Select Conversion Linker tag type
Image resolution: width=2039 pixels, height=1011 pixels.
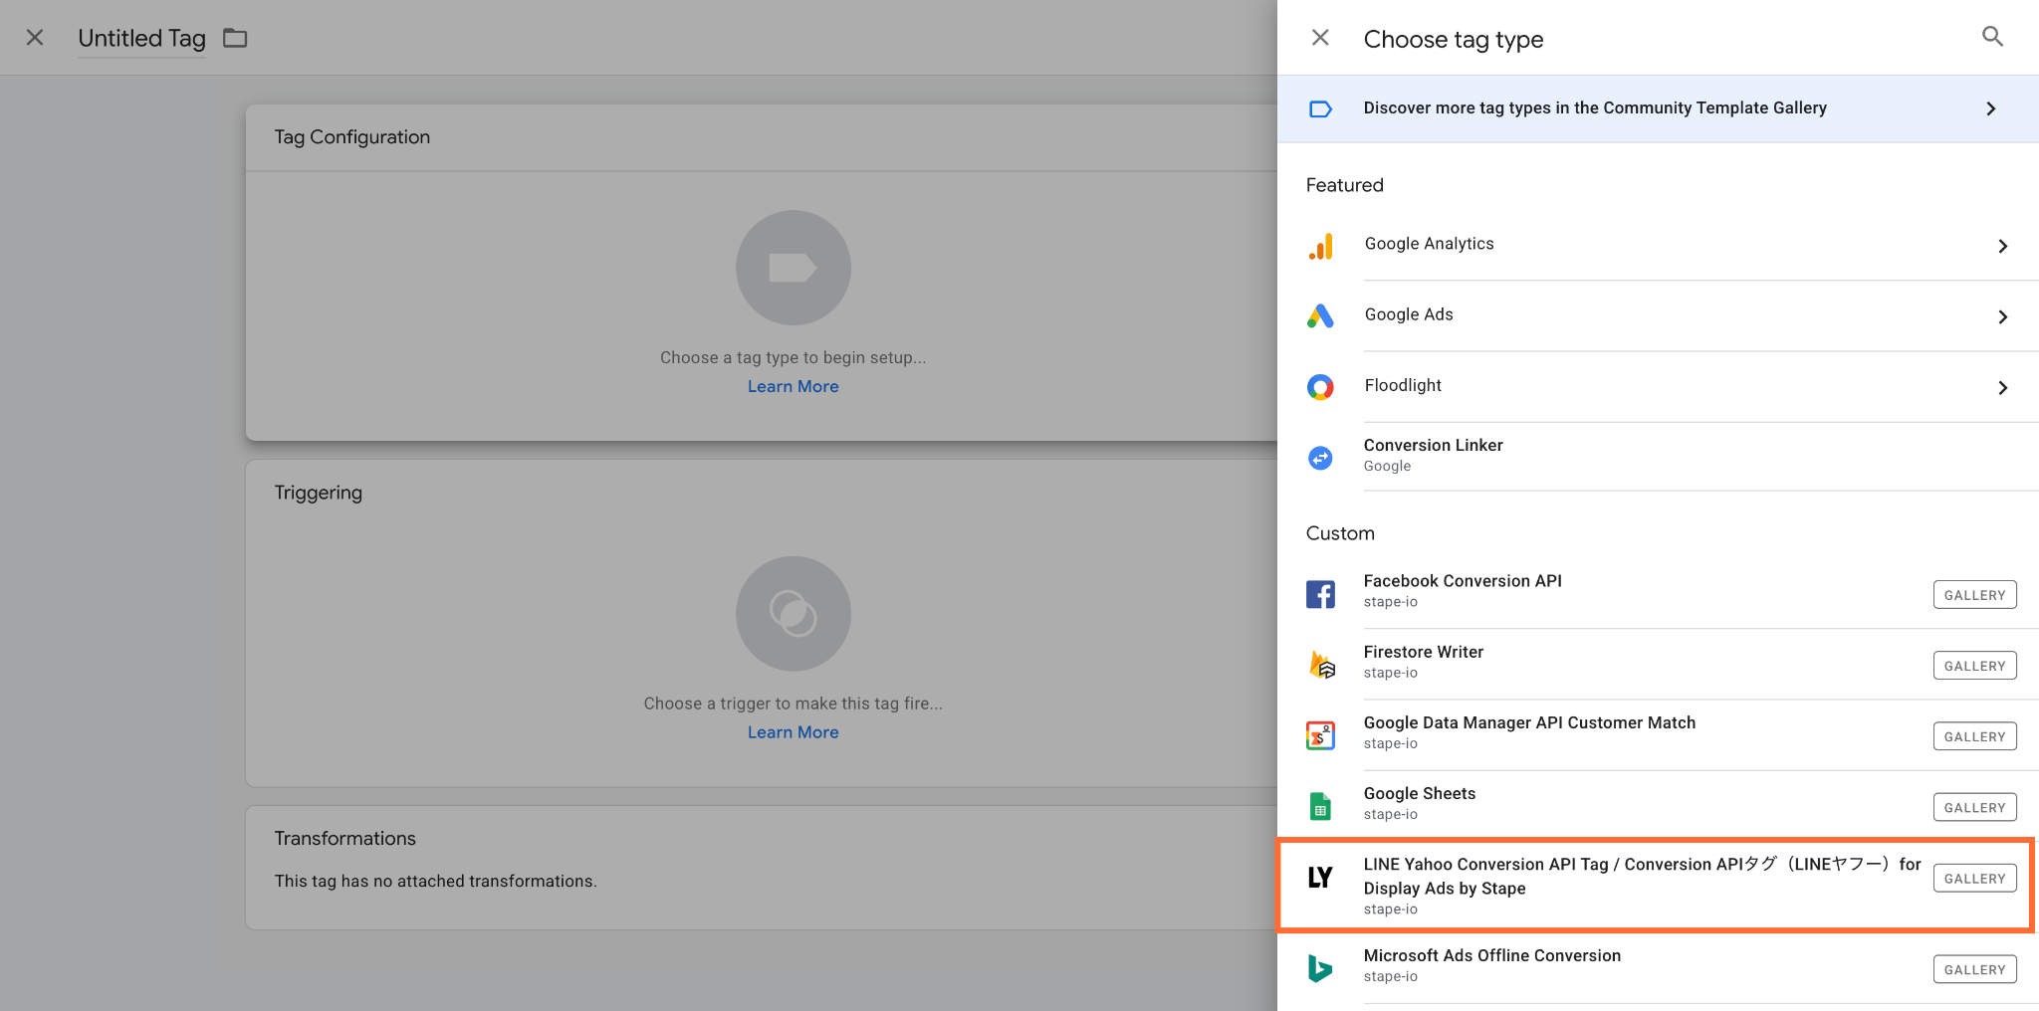click(x=1658, y=456)
